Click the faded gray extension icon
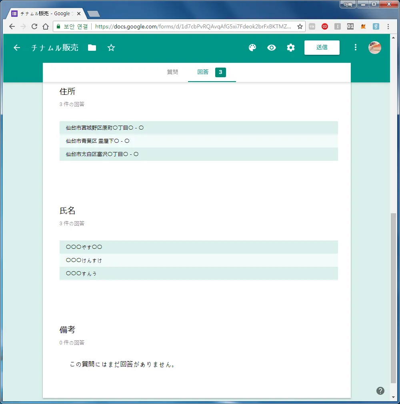The height and width of the screenshot is (404, 400). pyautogui.click(x=312, y=26)
